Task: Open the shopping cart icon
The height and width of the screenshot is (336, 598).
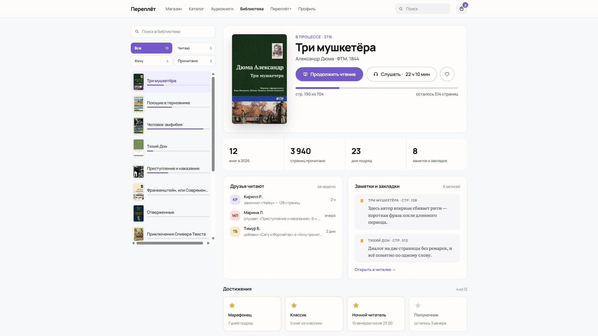Action: click(x=461, y=9)
